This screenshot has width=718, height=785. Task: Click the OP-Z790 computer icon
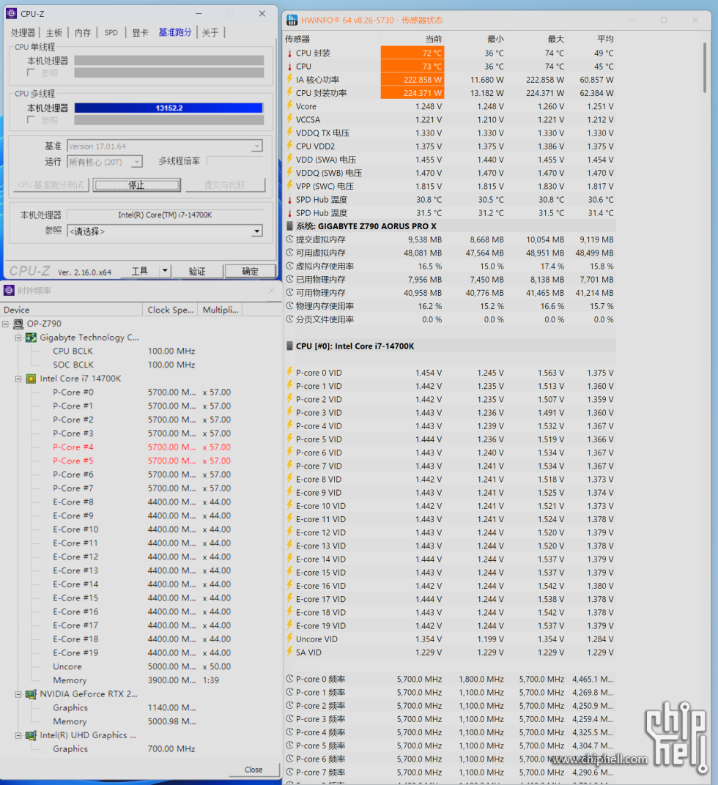18,324
